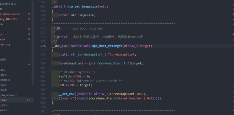Click the SysTick->CTRL = 0 statement

pyautogui.click(x=75, y=76)
